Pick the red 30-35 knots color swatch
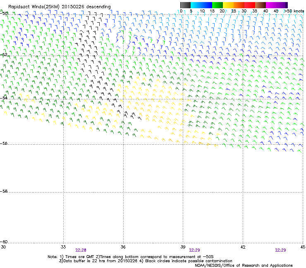Screen dimensions: 306x268 pos(250,5)
